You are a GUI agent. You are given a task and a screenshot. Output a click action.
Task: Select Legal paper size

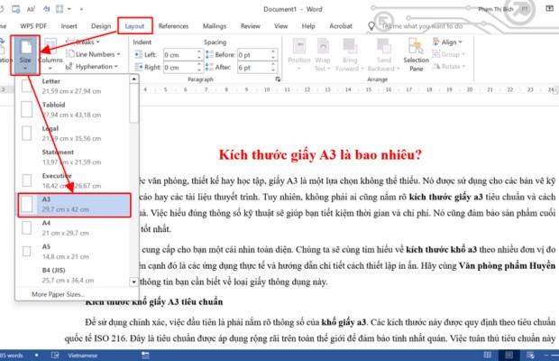[x=73, y=133]
